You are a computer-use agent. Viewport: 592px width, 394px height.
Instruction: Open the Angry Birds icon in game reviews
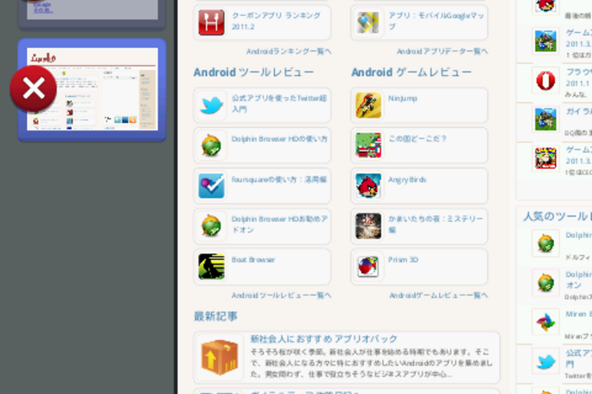point(368,185)
